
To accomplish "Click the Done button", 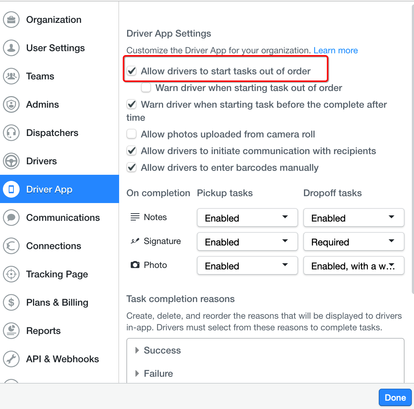I will click(395, 397).
